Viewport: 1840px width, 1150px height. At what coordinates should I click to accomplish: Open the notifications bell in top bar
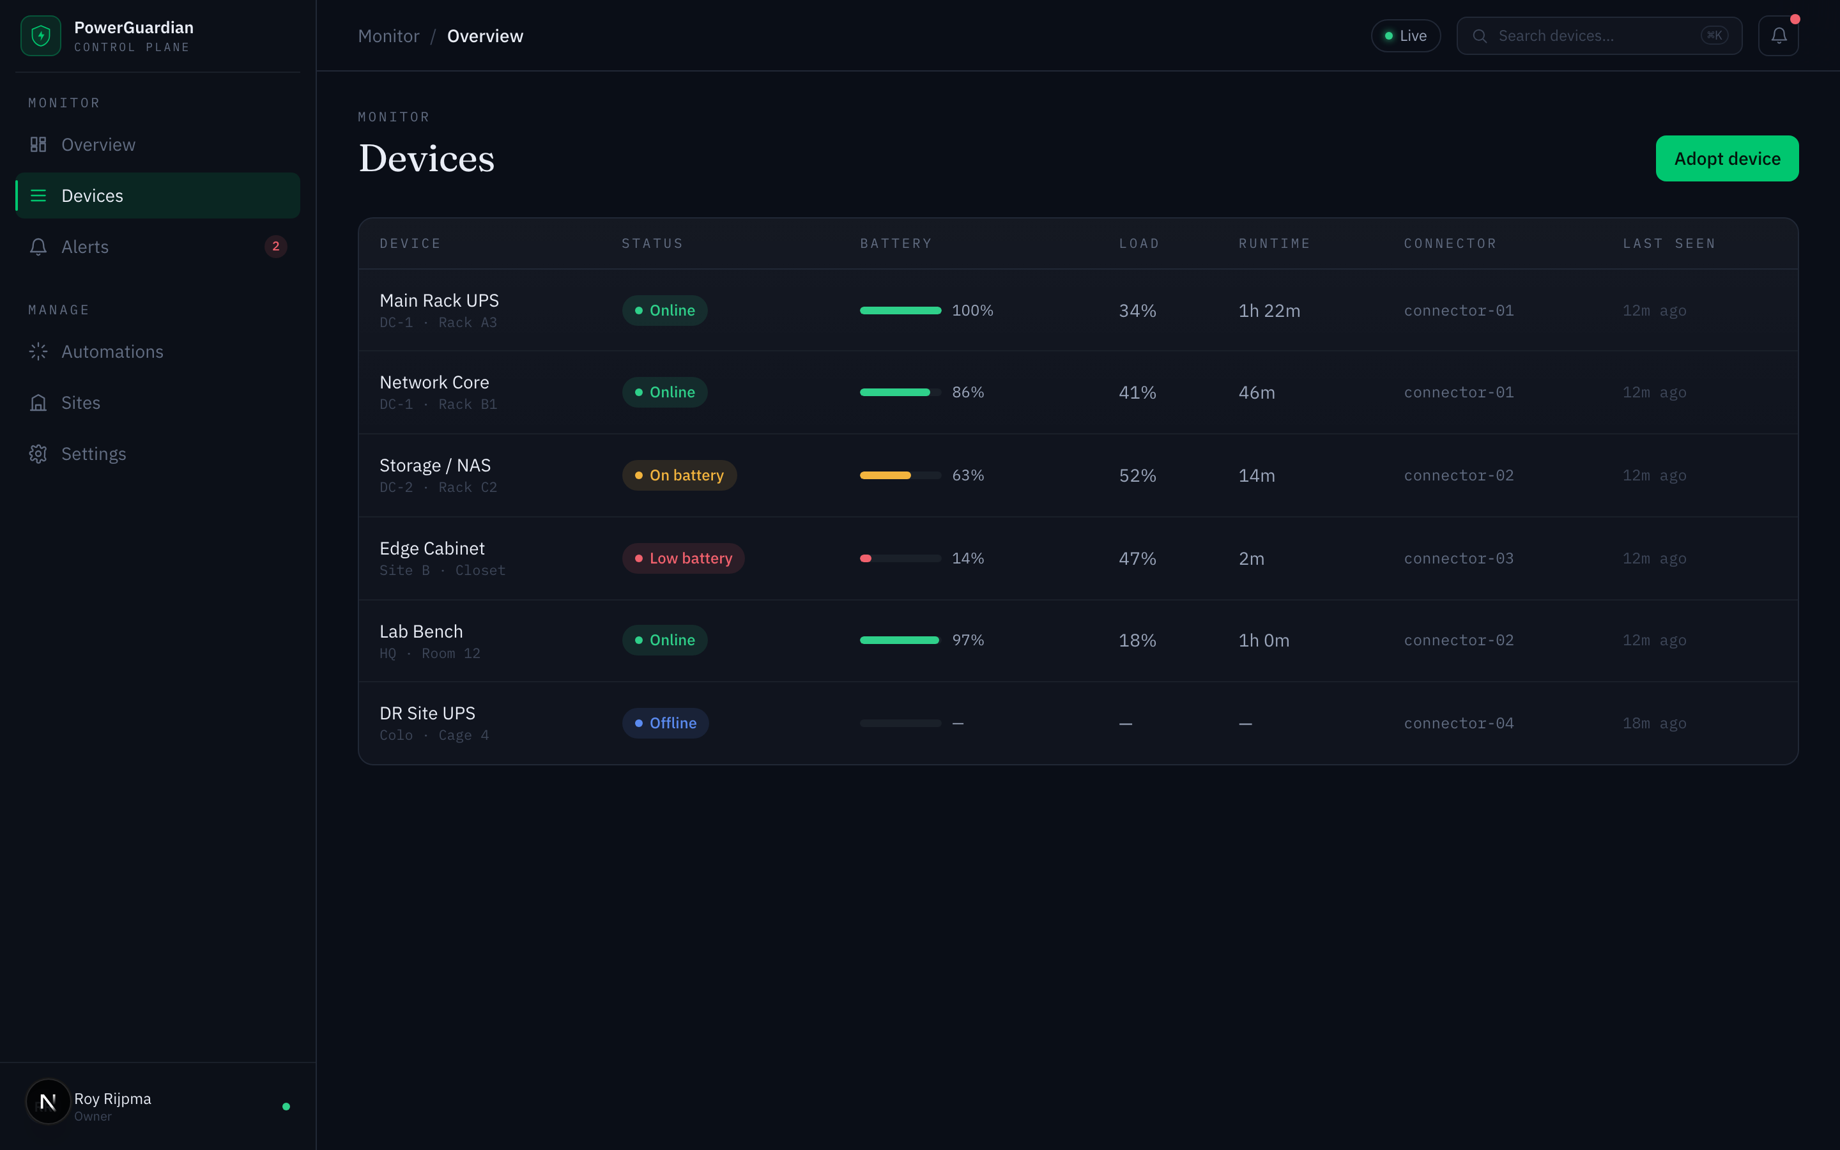click(x=1779, y=36)
